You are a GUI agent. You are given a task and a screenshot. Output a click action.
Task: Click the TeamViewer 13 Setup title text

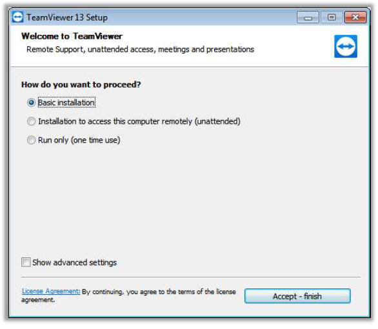click(x=67, y=17)
